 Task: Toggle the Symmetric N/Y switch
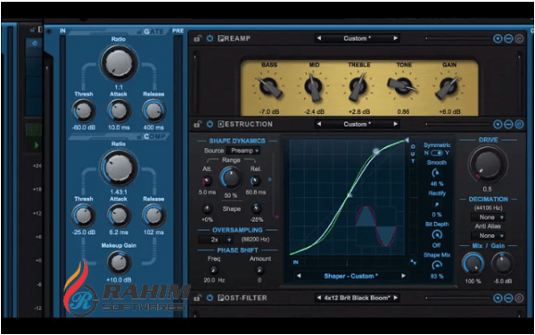[x=437, y=153]
